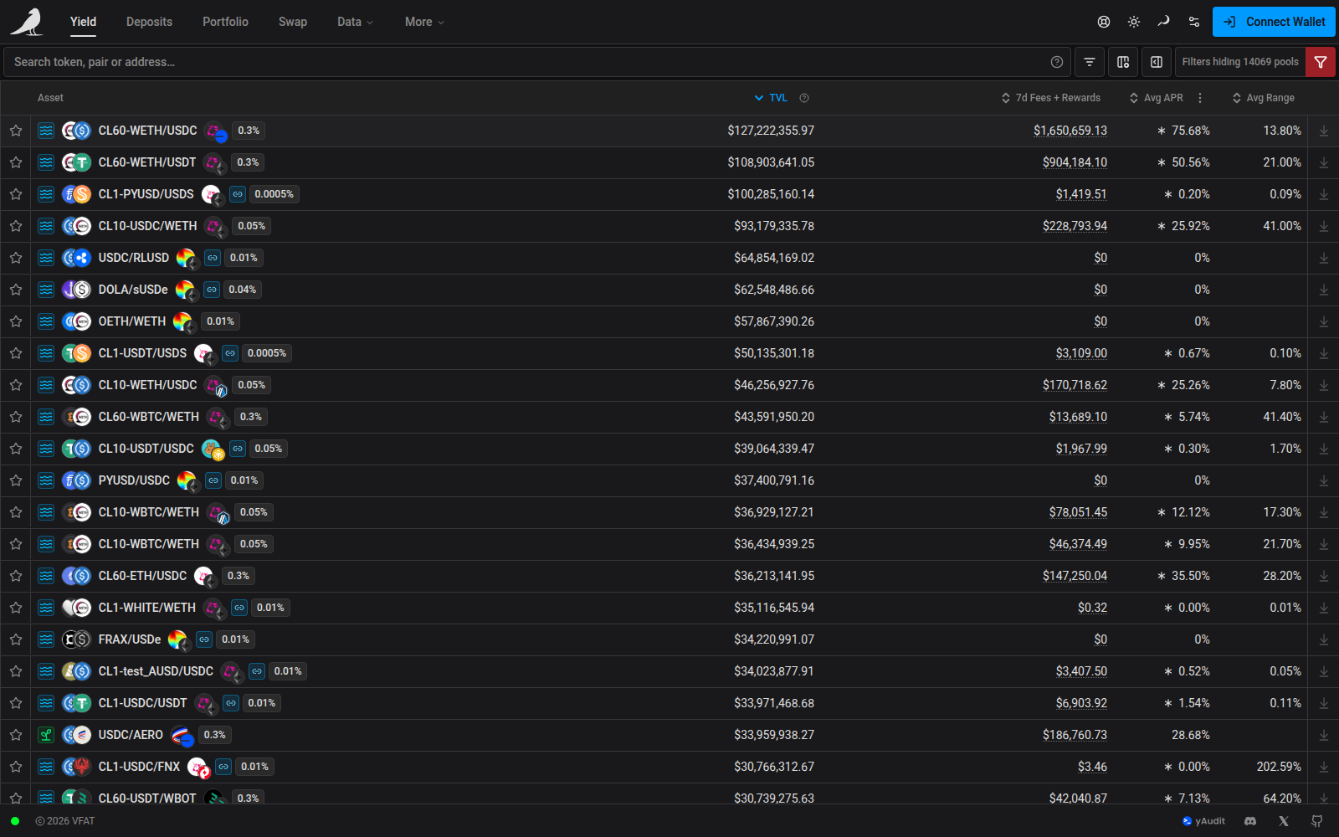Sort by Avg Range column

tap(1264, 98)
